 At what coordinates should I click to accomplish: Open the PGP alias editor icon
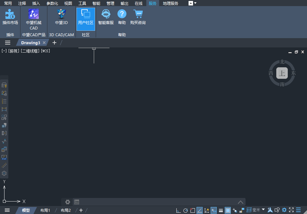[4, 157]
